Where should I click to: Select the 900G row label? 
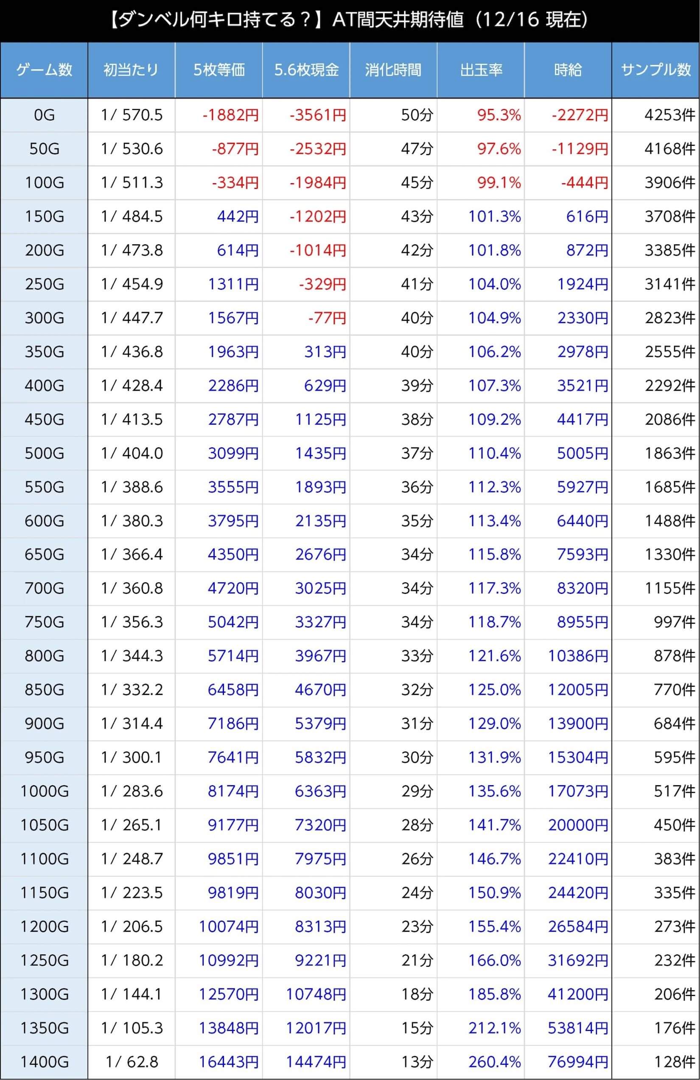pyautogui.click(x=44, y=724)
